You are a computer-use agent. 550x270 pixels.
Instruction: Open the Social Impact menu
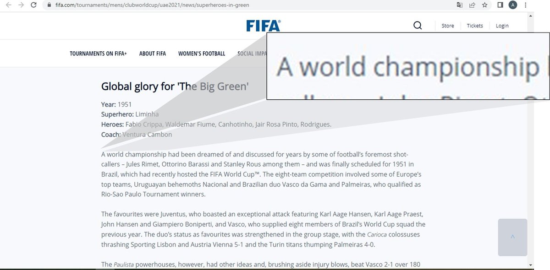click(252, 54)
